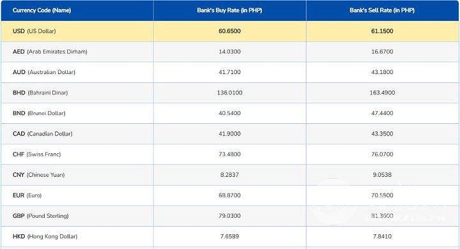Select the CHF (Swiss Franc) cell
The width and height of the screenshot is (460, 249).
pyautogui.click(x=77, y=155)
